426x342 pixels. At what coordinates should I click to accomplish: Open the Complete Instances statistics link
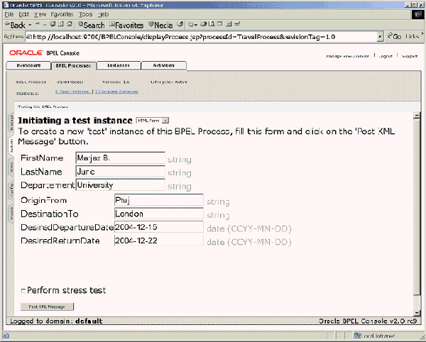(x=116, y=92)
